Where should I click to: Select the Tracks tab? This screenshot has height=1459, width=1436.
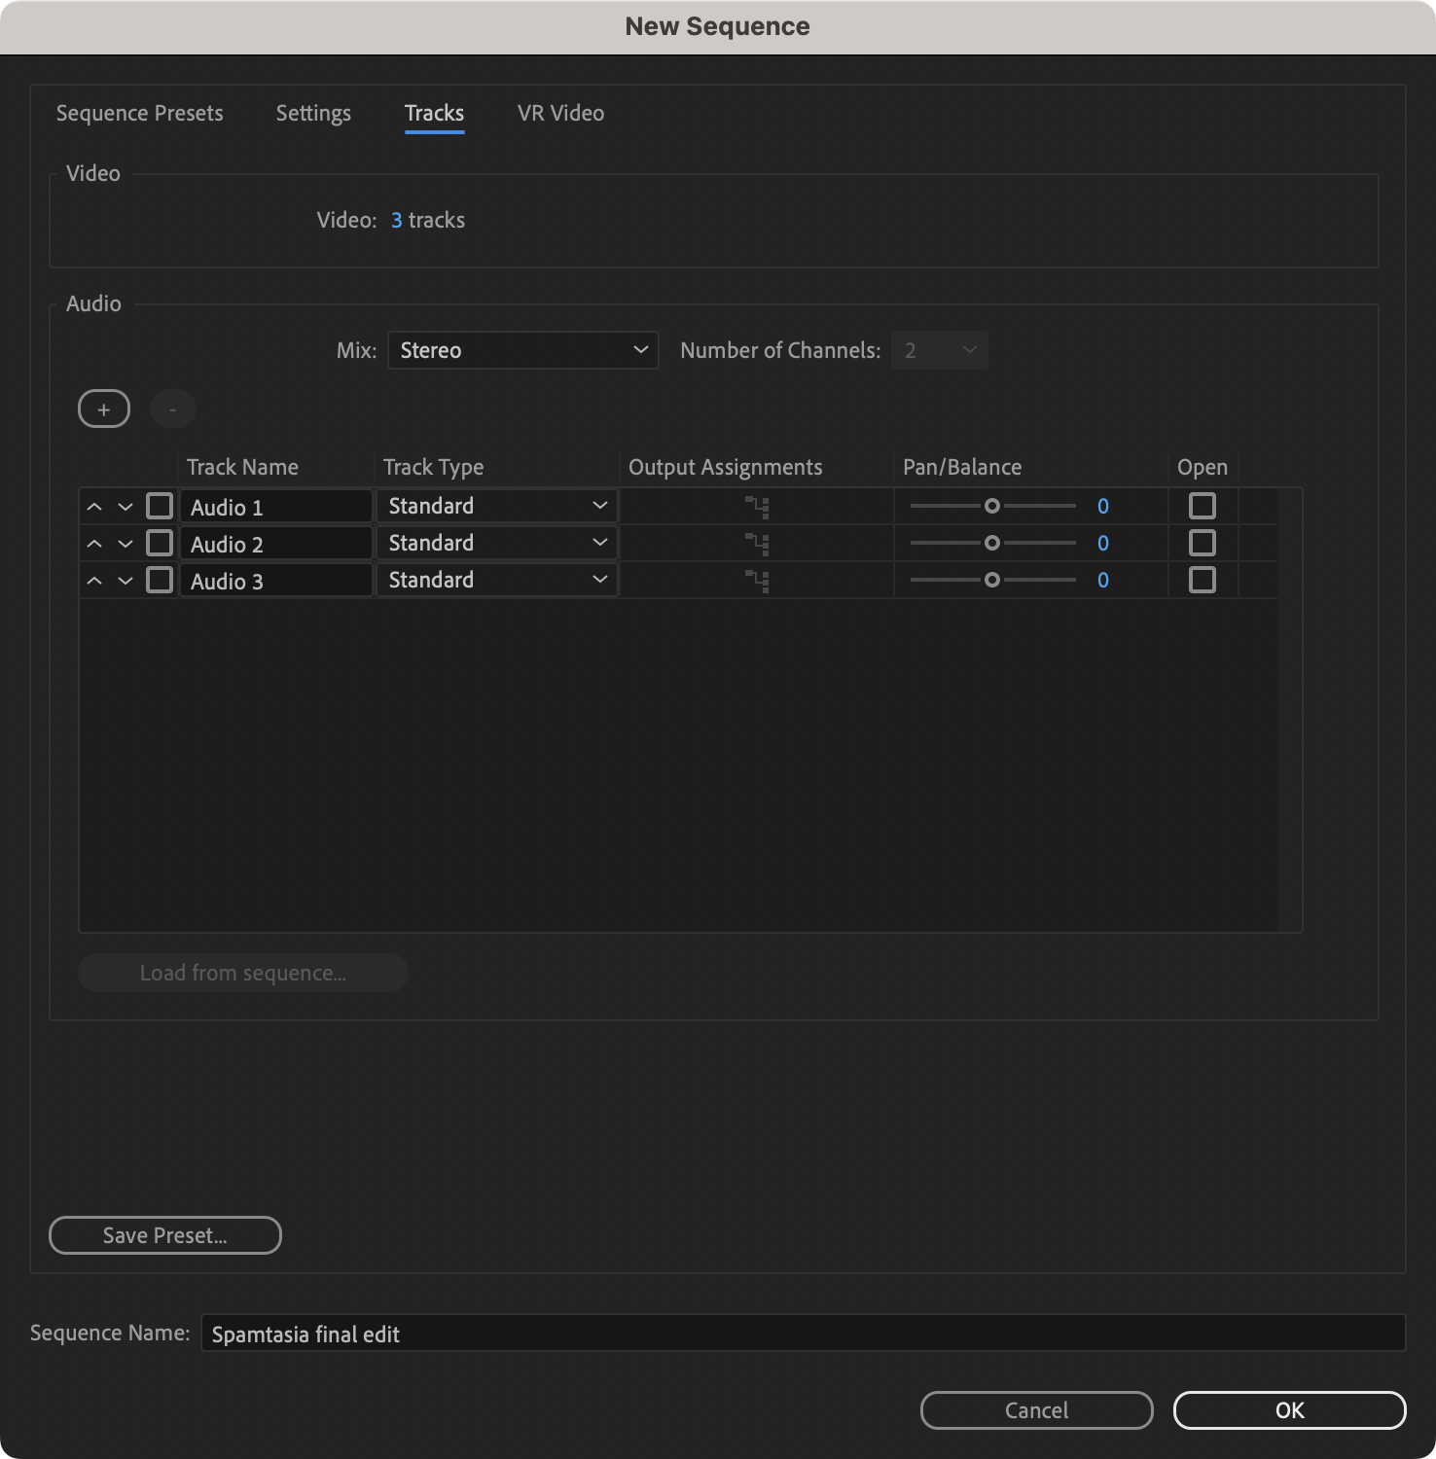434,113
